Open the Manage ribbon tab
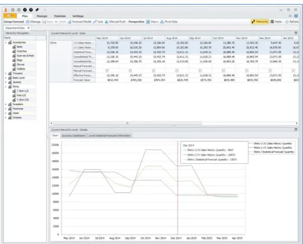This screenshot has width=303, height=244. coord(42,16)
